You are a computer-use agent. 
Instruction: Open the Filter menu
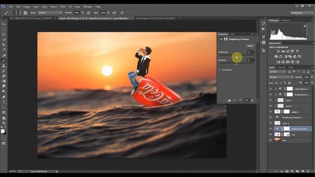63,6
